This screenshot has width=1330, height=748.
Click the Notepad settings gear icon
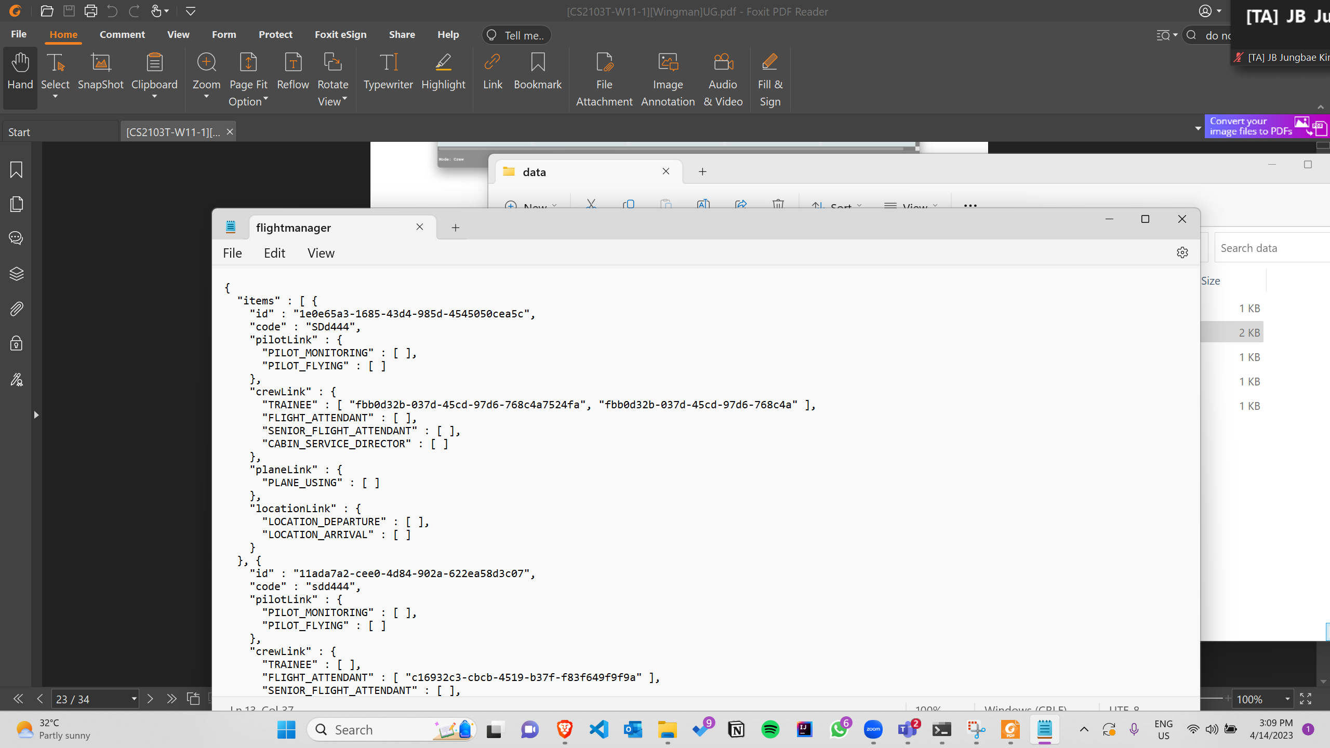[x=1182, y=252]
